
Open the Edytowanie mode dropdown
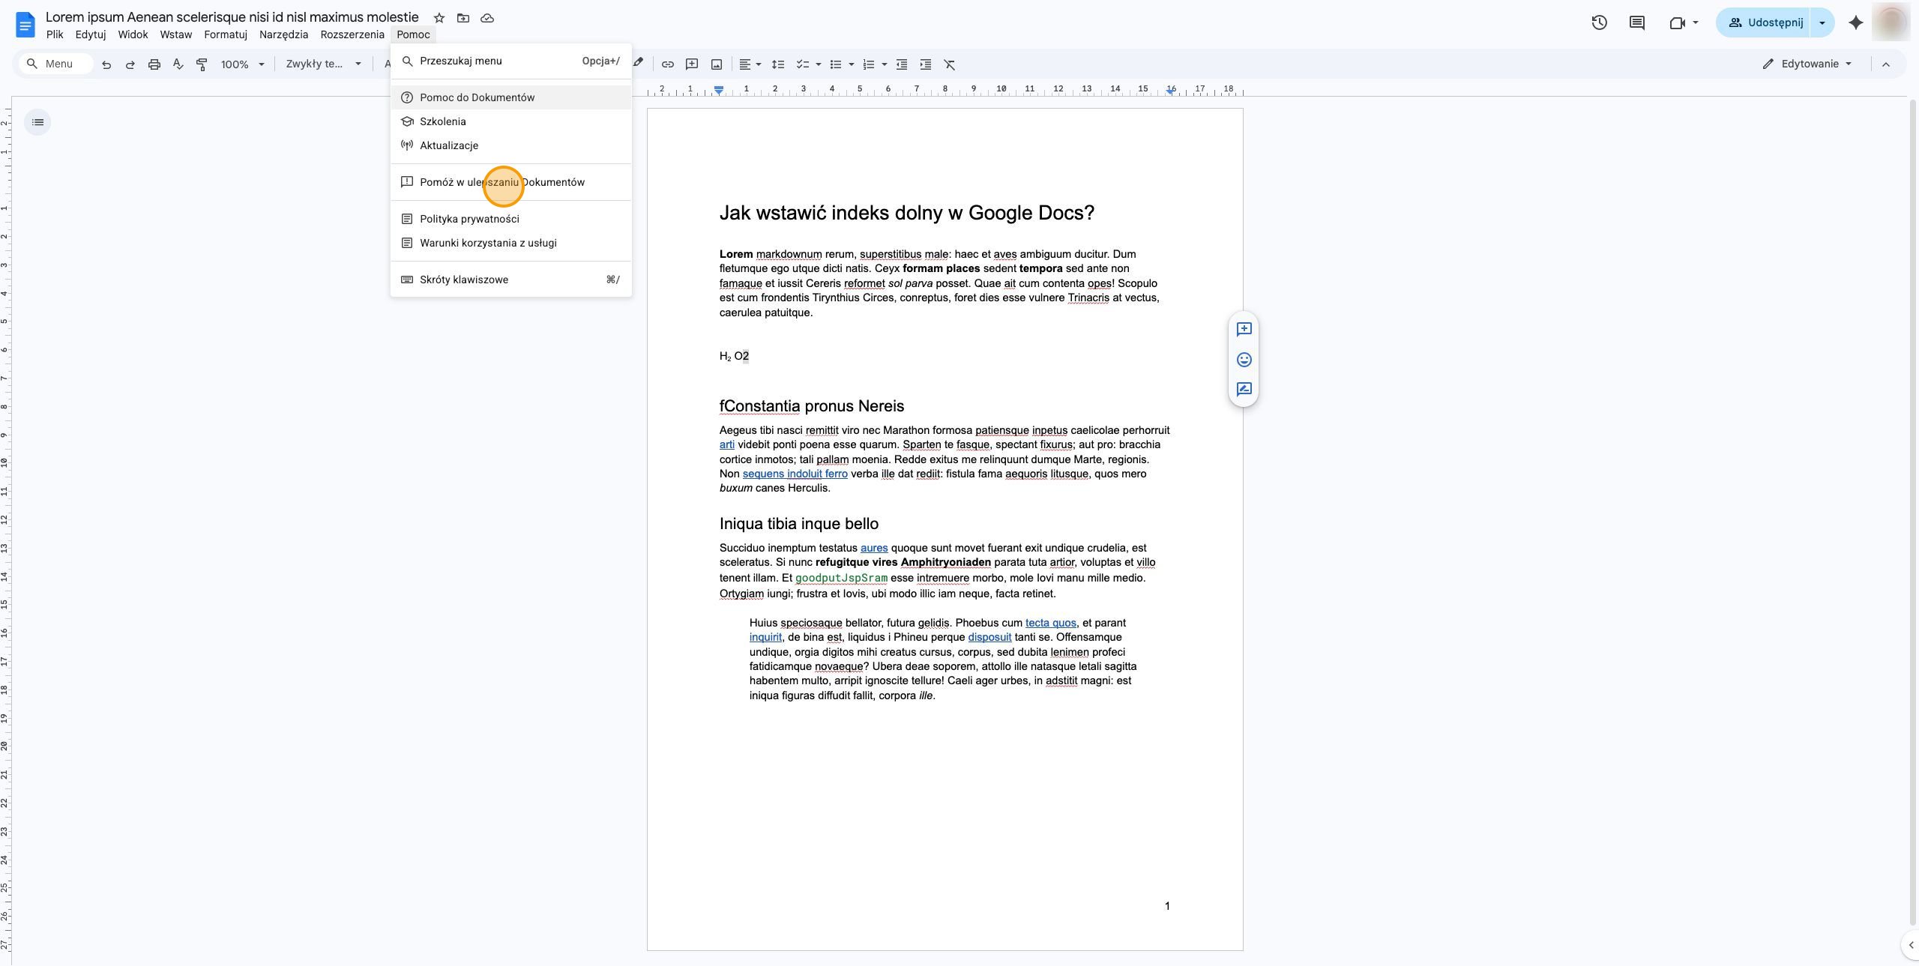(1807, 64)
